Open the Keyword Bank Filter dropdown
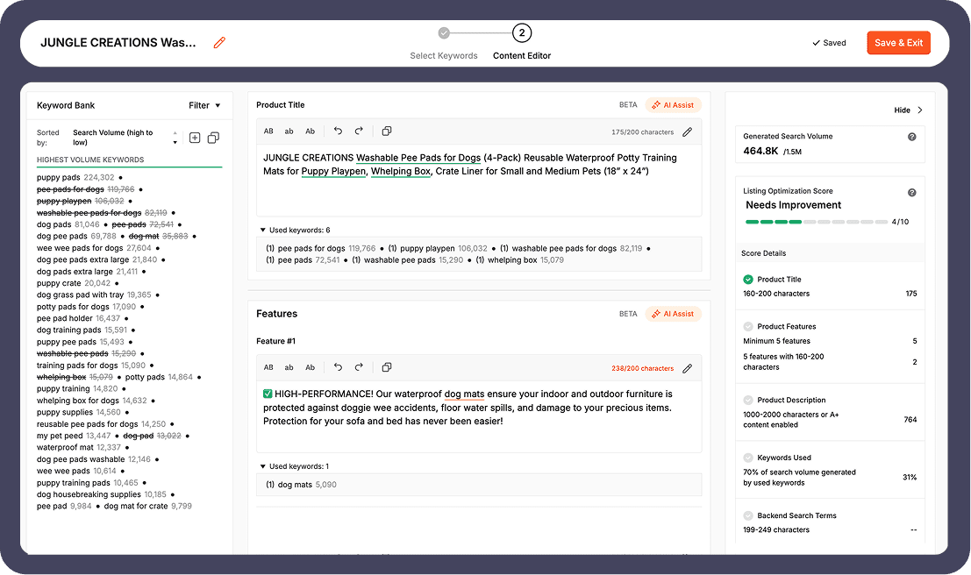 pos(204,105)
